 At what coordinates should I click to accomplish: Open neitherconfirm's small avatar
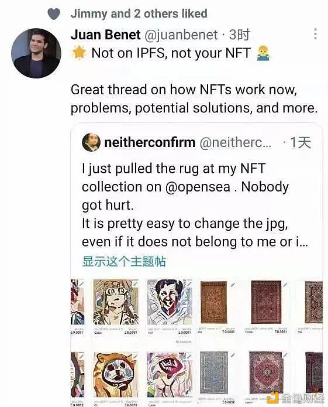91,142
